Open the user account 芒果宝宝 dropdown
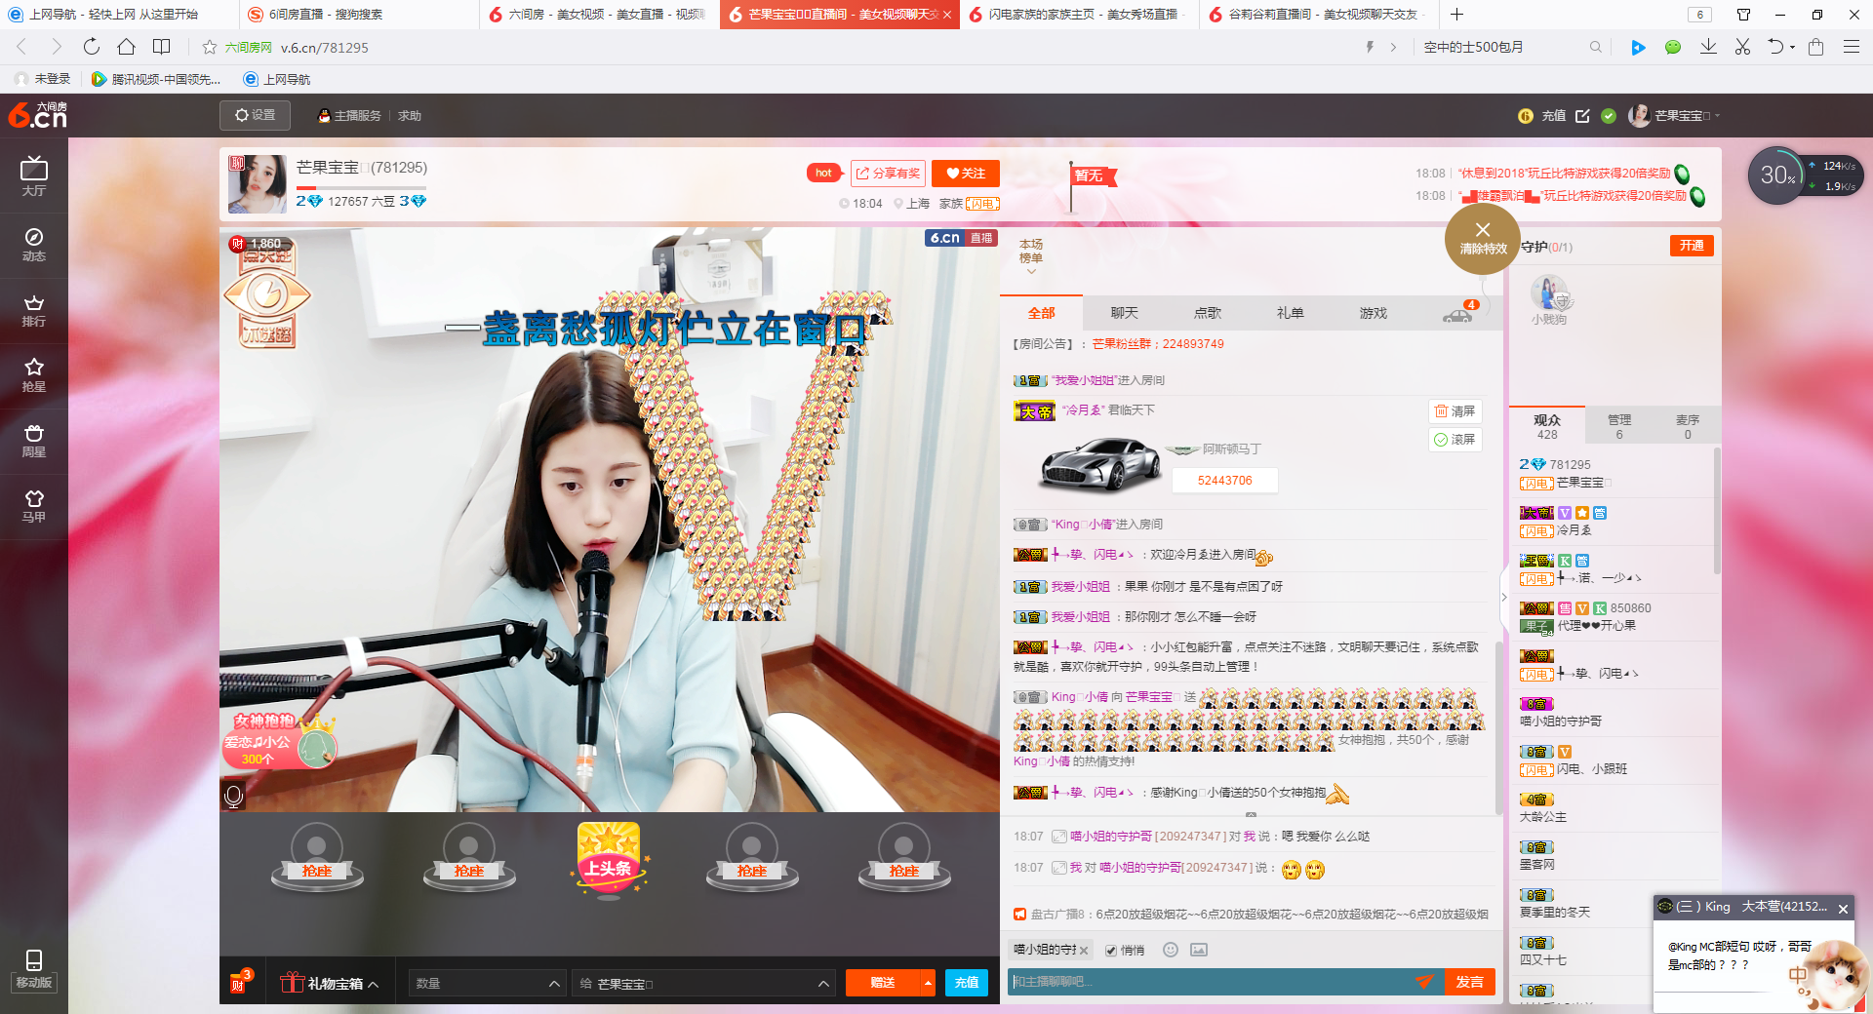The width and height of the screenshot is (1873, 1014). [1674, 116]
